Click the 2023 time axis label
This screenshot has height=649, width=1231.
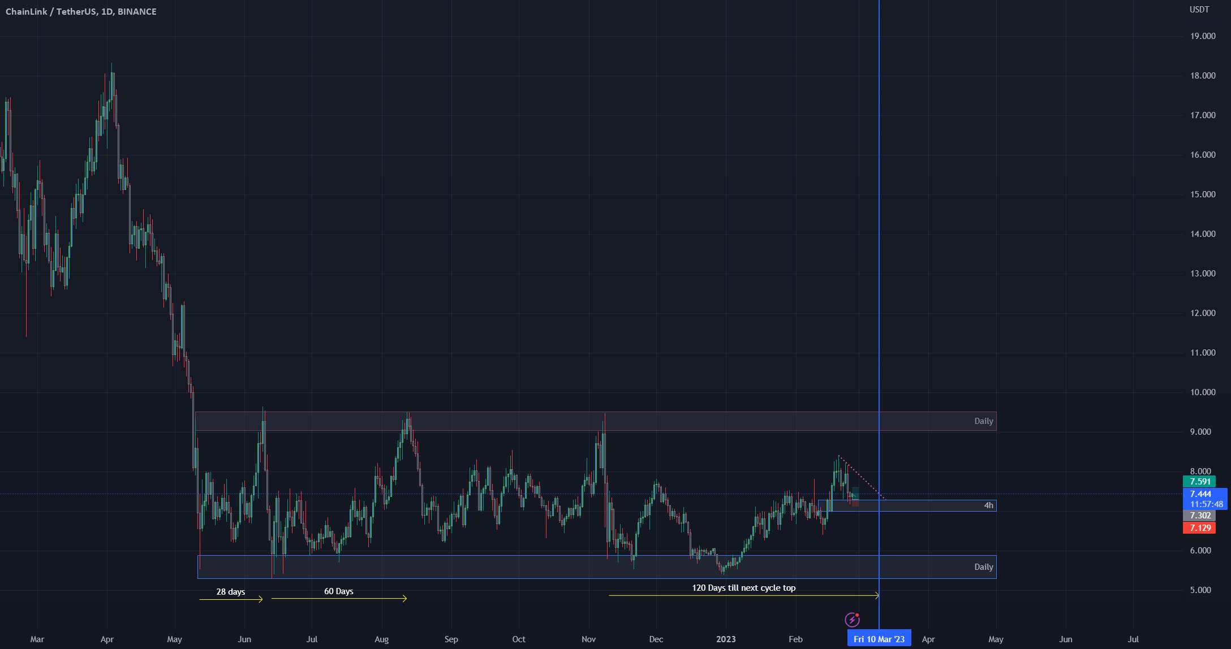click(x=726, y=639)
